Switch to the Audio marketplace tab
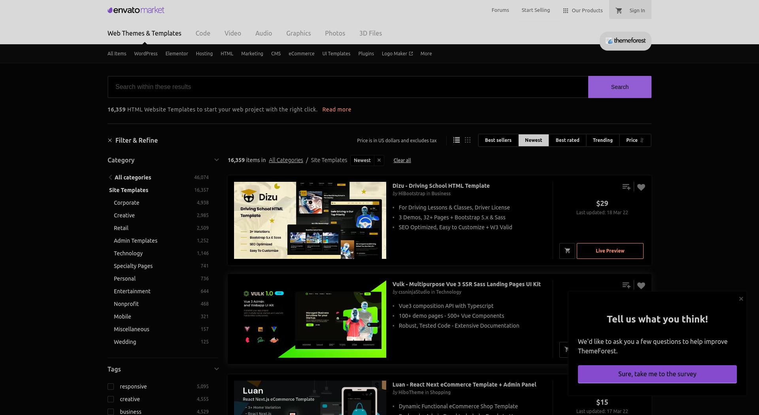 264,33
